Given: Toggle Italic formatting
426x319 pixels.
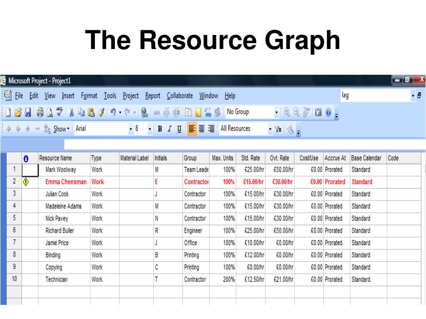Looking at the screenshot, I should 170,129.
